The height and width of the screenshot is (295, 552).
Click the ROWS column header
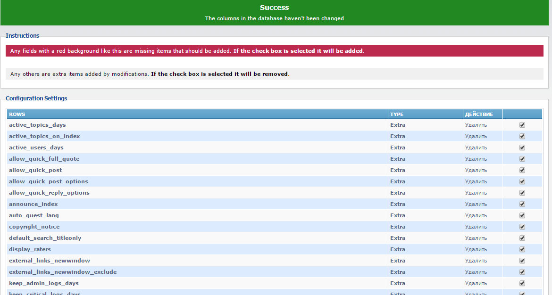[x=17, y=114]
